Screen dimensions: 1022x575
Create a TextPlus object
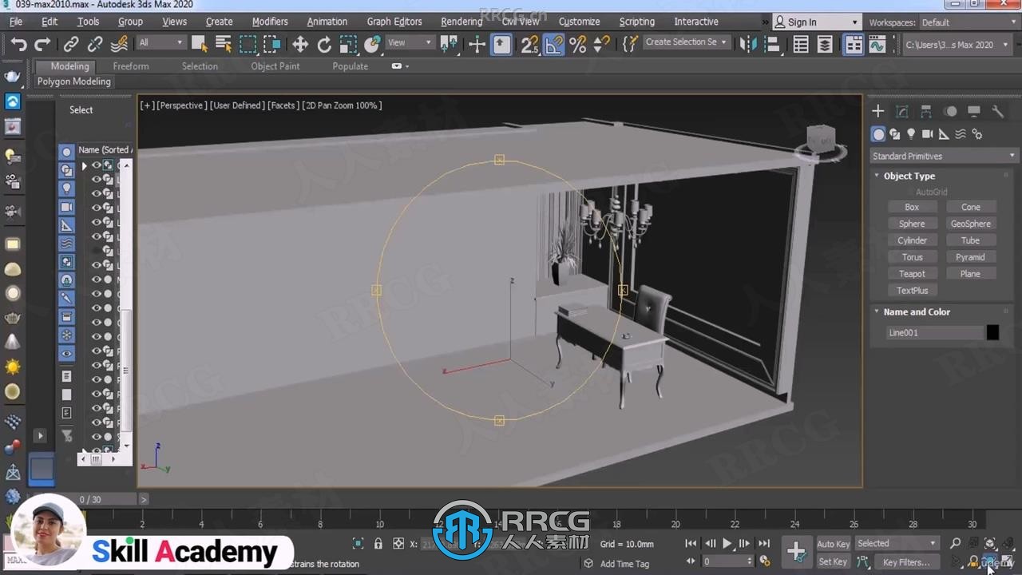pos(912,291)
